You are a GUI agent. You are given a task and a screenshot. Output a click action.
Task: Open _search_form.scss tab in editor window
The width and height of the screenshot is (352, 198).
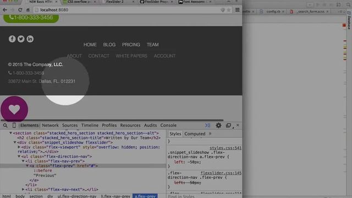pos(310,12)
